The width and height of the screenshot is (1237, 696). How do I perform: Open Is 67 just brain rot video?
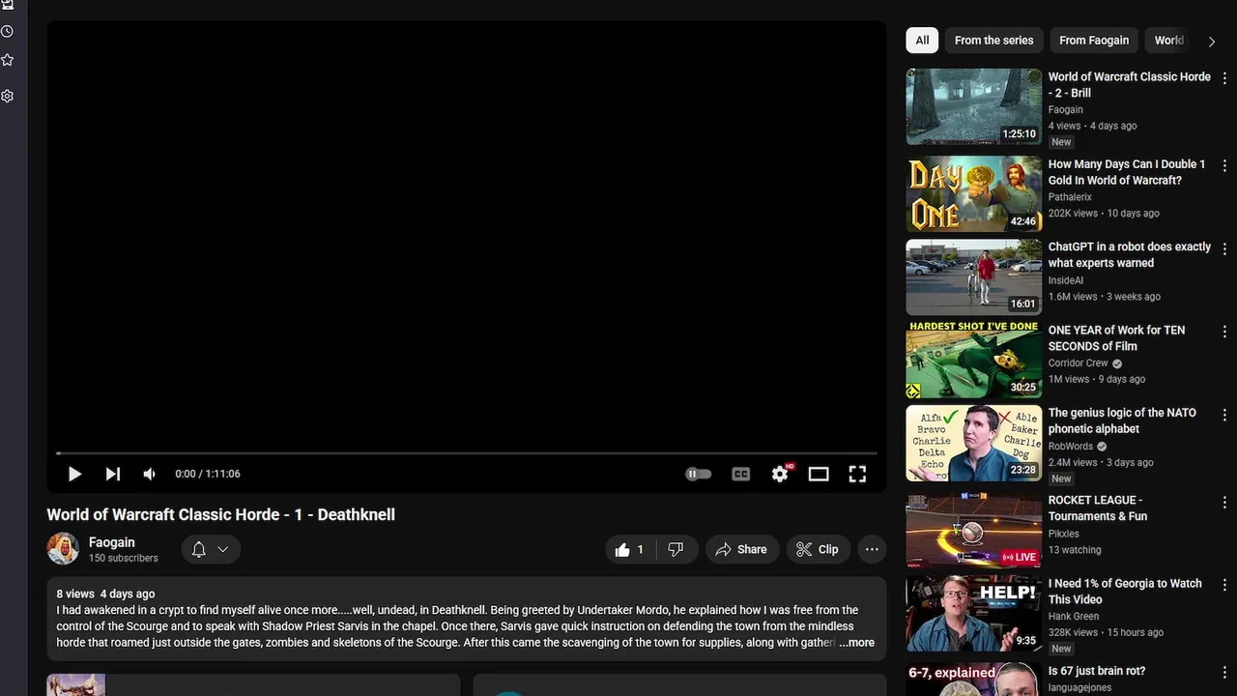click(x=1096, y=671)
